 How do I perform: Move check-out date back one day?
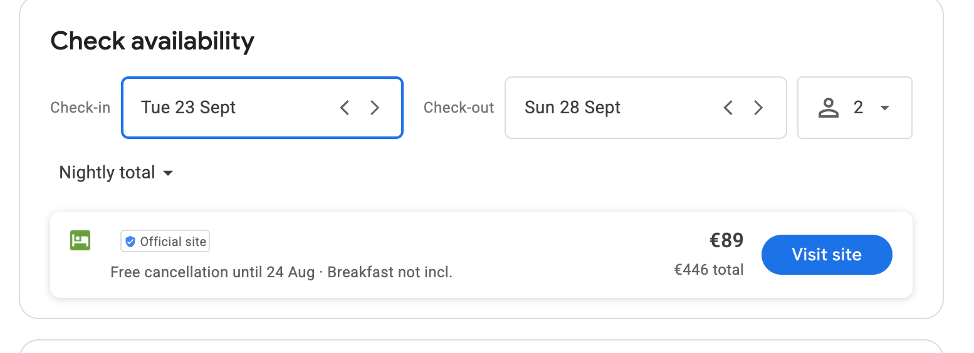(728, 108)
